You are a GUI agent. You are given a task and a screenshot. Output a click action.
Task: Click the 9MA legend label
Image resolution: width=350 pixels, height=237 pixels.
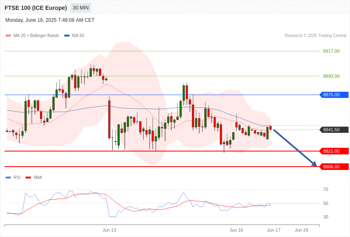click(38, 177)
